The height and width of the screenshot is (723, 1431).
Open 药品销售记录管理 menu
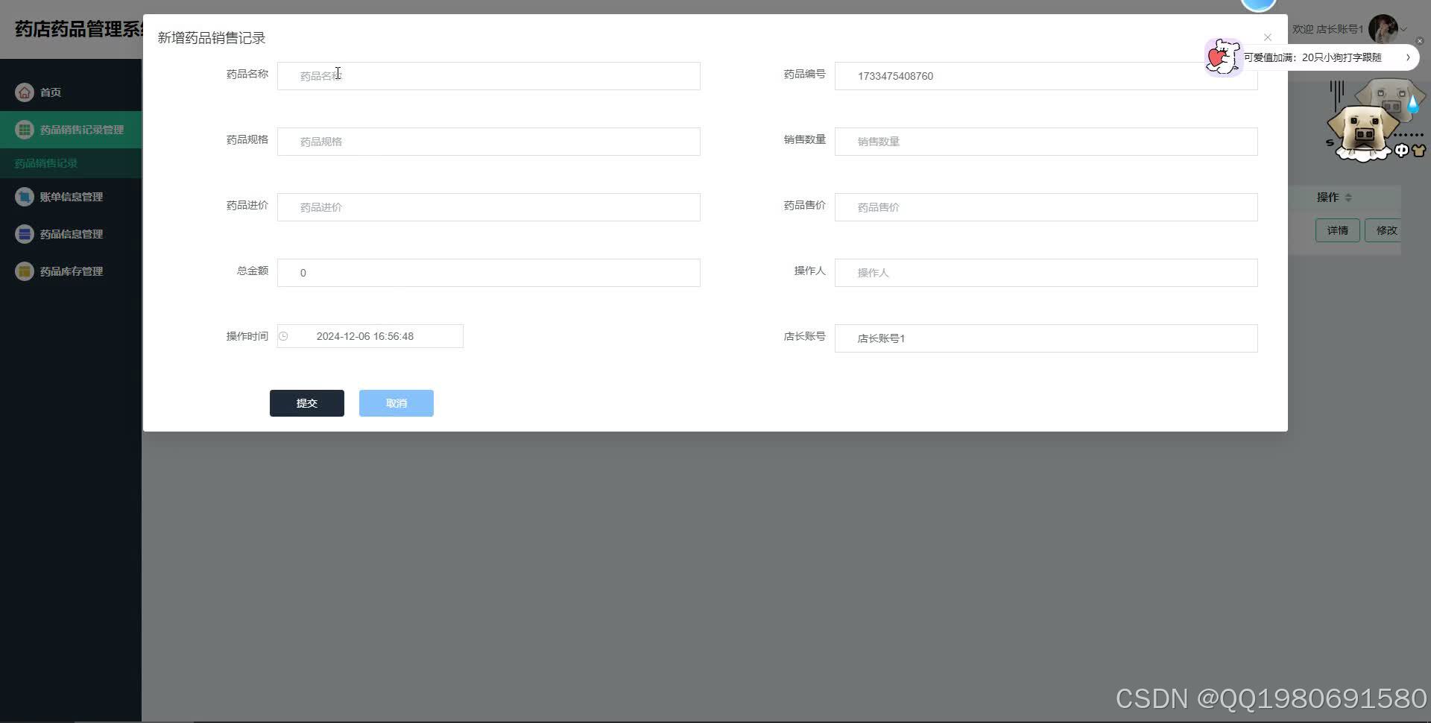tap(71, 130)
